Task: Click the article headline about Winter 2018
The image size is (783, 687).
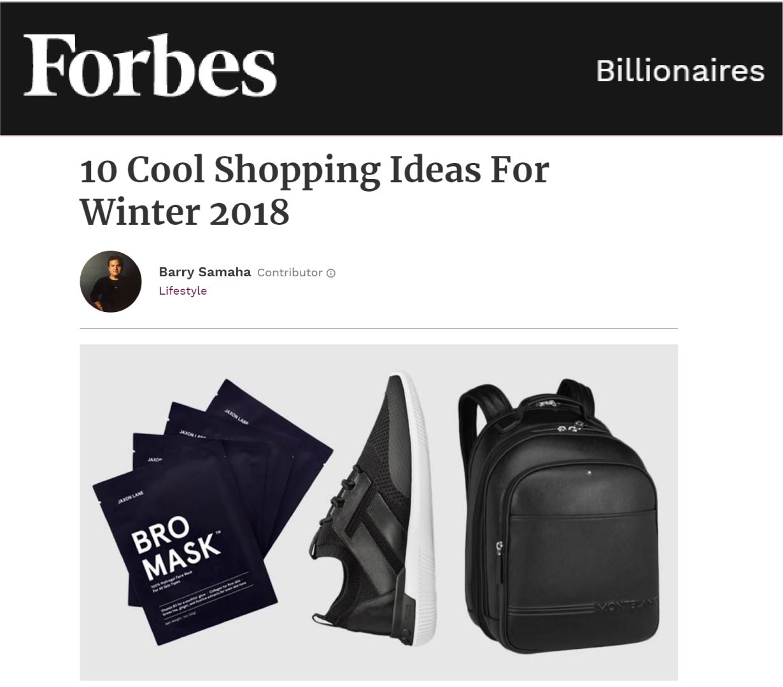Action: pyautogui.click(x=314, y=190)
